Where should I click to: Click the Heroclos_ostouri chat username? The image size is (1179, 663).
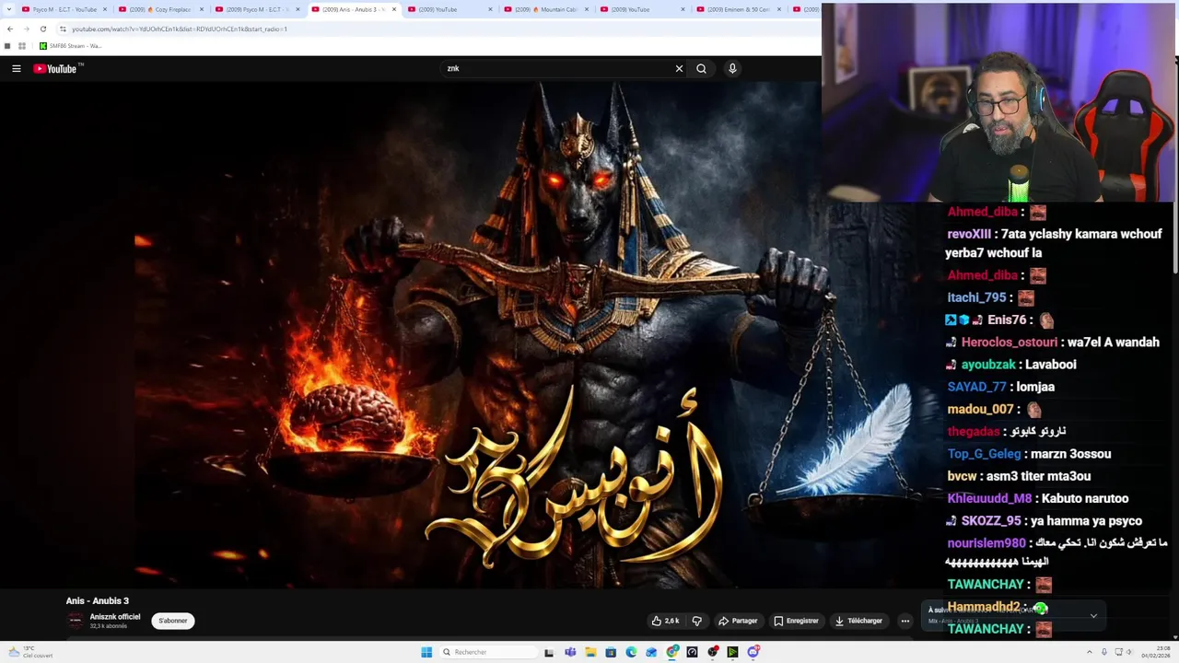click(1010, 342)
